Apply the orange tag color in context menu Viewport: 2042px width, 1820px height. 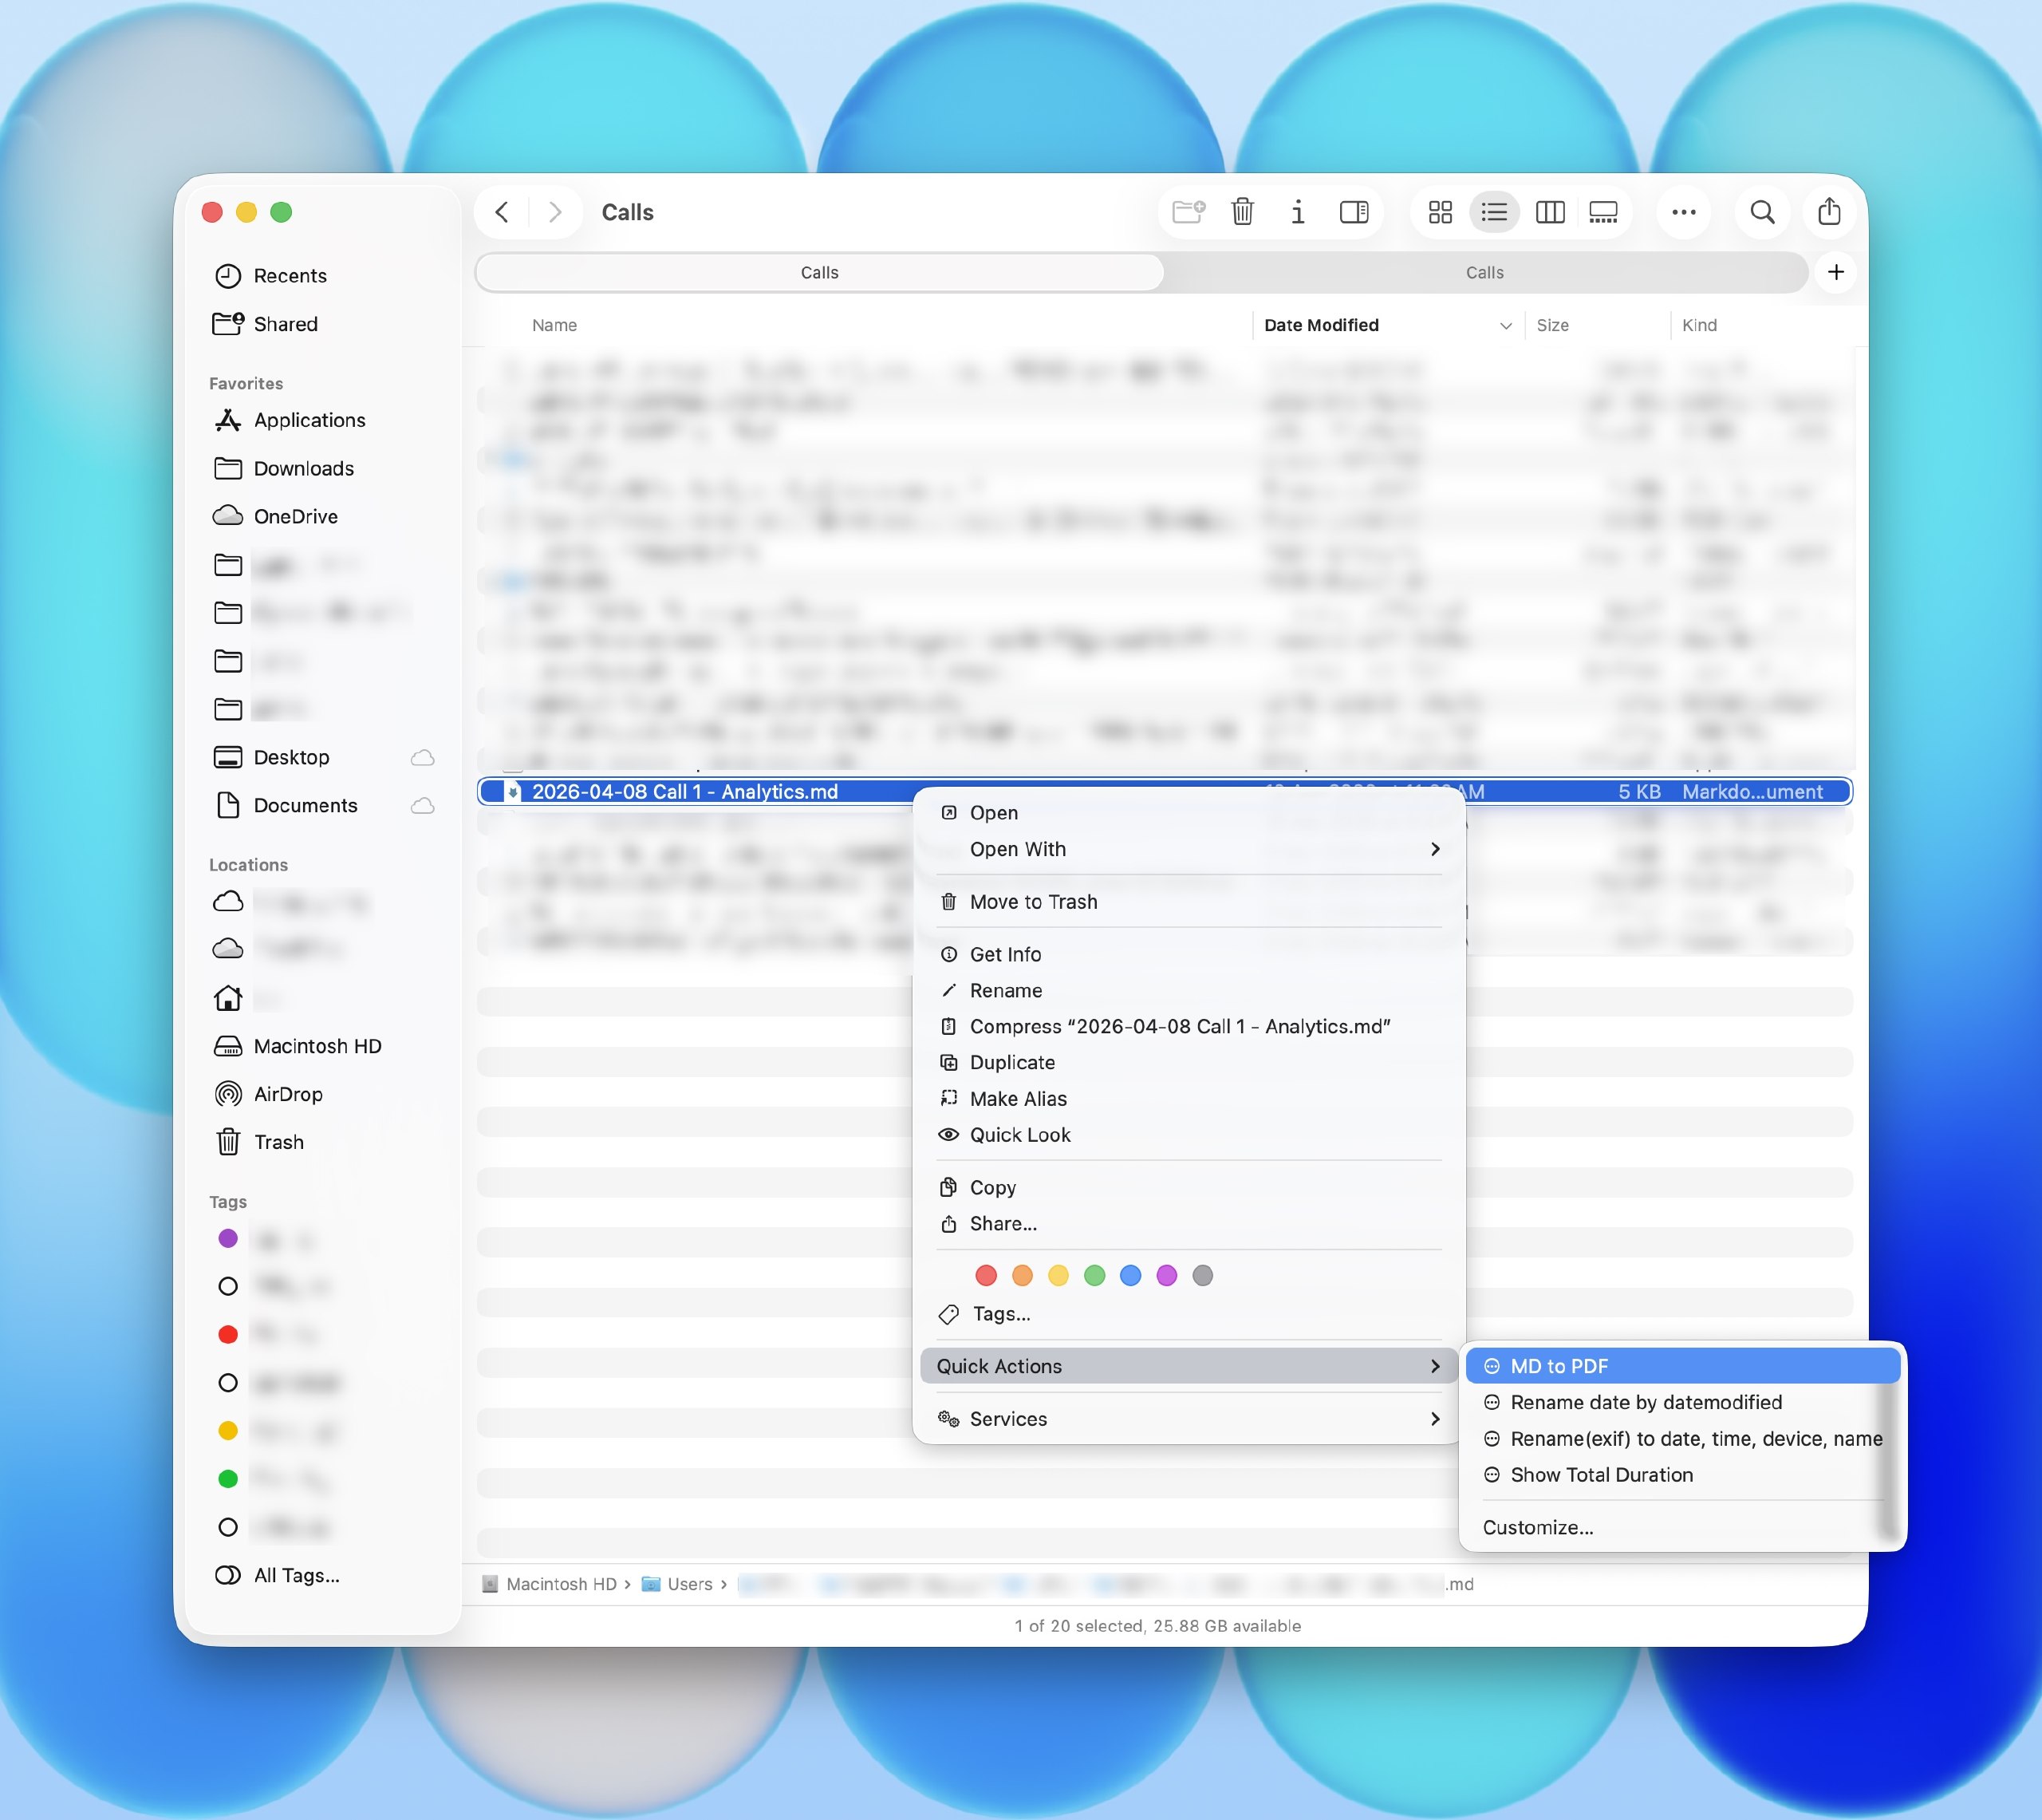coord(1023,1275)
